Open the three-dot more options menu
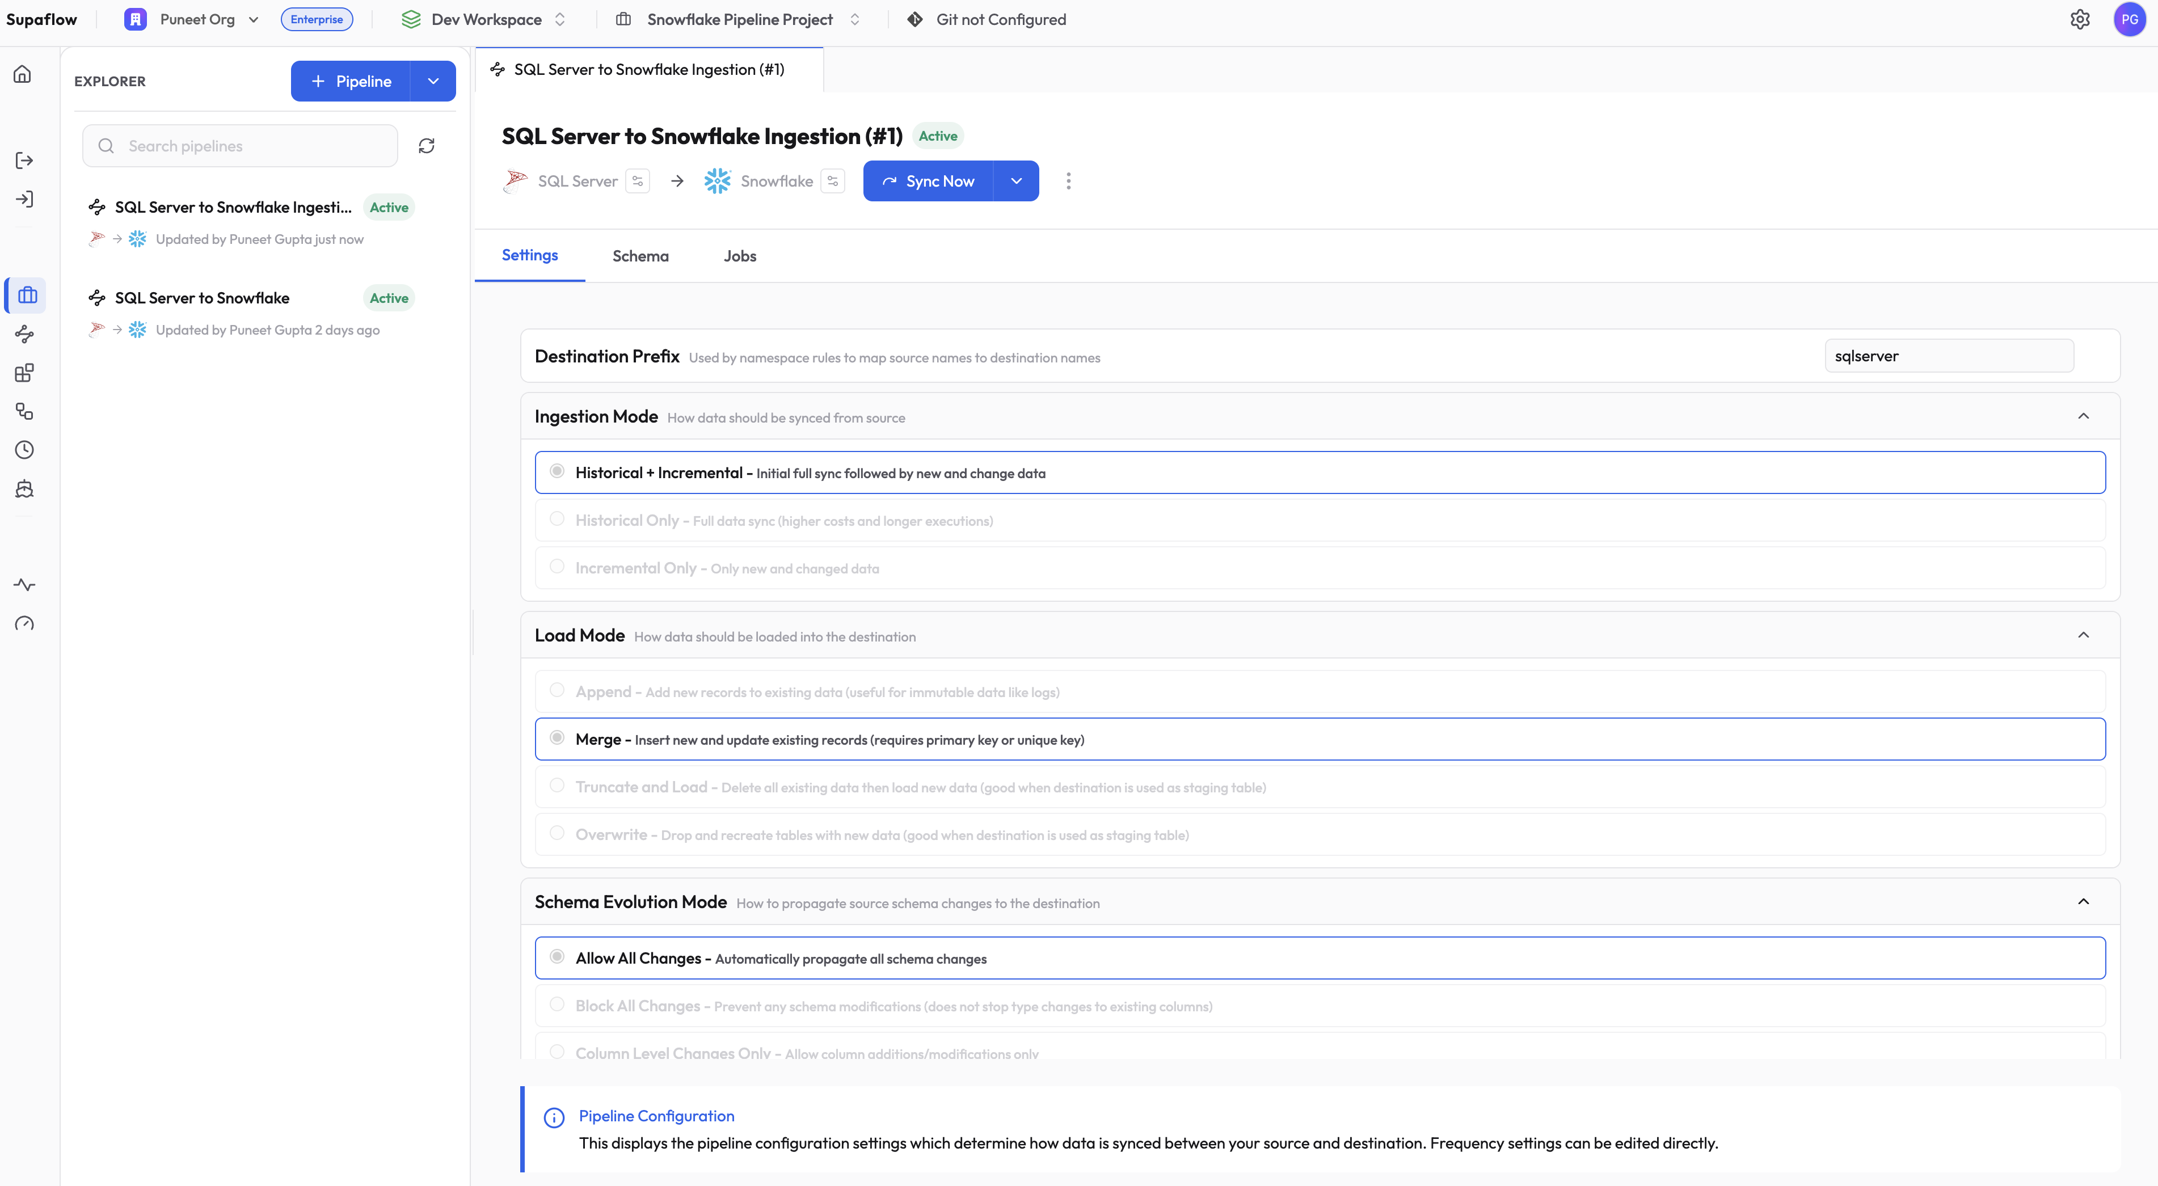The height and width of the screenshot is (1186, 2158). point(1068,181)
